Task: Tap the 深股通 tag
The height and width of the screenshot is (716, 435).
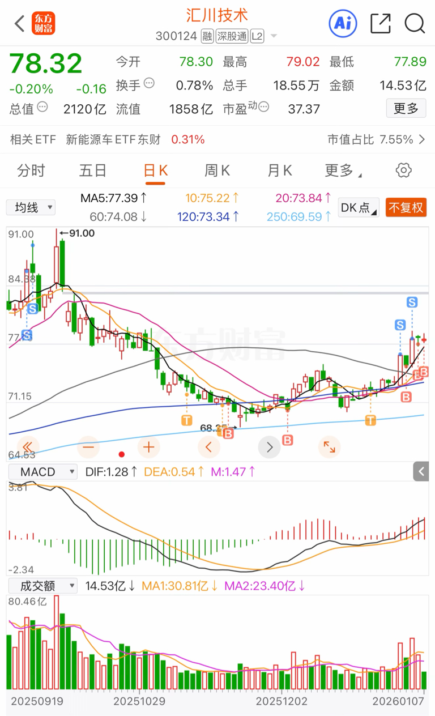Action: point(232,36)
